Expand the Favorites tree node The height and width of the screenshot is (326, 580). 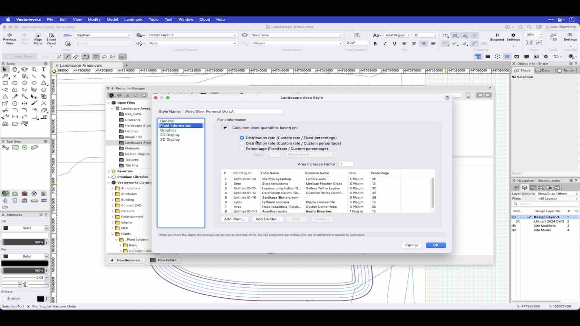109,171
